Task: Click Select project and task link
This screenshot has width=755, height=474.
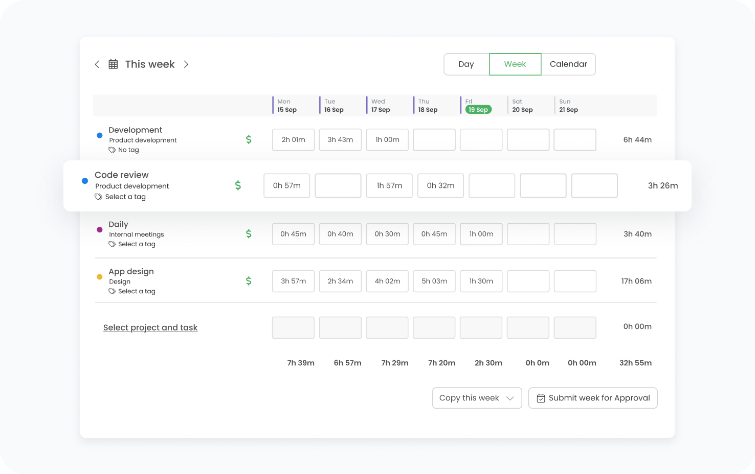Action: (150, 327)
